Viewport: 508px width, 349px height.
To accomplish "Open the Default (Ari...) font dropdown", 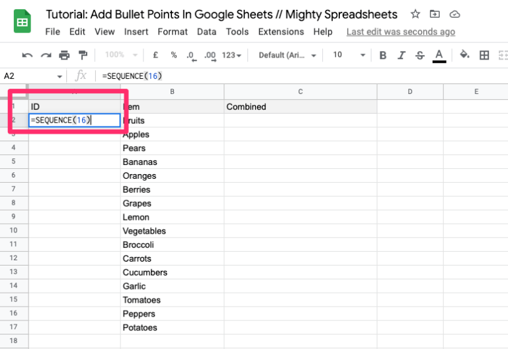I will [287, 55].
